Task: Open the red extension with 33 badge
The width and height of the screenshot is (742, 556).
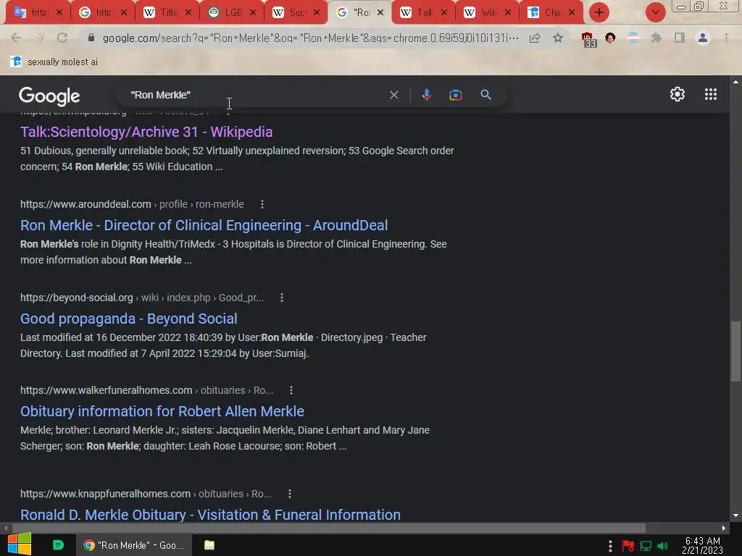Action: (588, 39)
